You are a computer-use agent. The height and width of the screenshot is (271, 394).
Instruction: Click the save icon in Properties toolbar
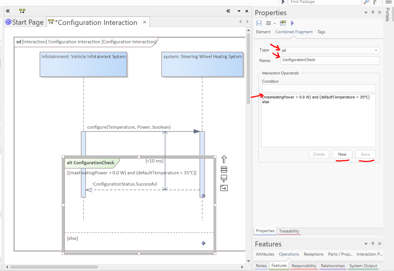pyautogui.click(x=259, y=23)
